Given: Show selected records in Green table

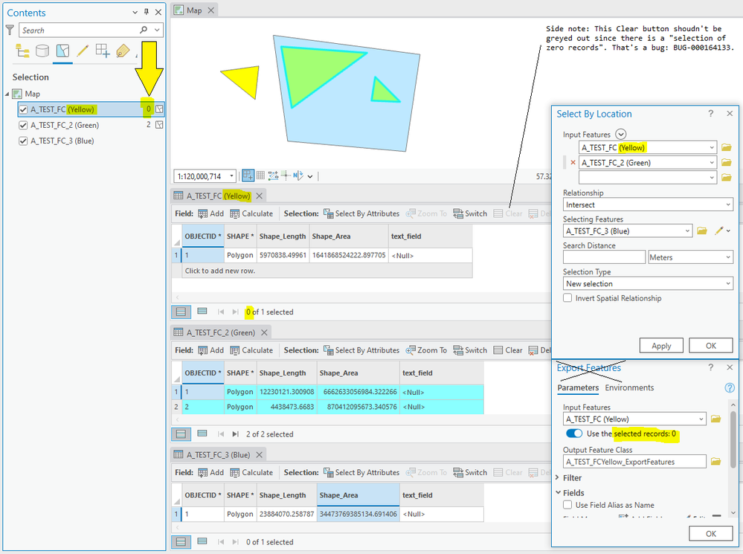Looking at the screenshot, I should (x=202, y=434).
